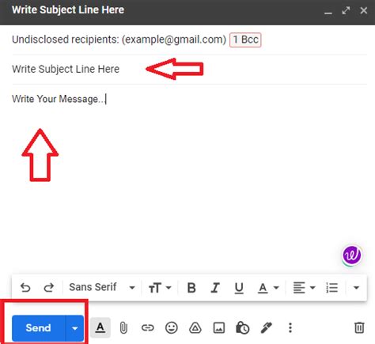The width and height of the screenshot is (375, 344).
Task: Click the subject line input field
Action: pos(189,70)
